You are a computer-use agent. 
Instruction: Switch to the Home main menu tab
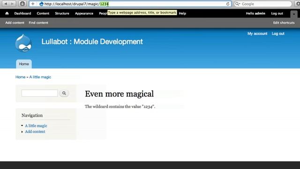point(24,64)
